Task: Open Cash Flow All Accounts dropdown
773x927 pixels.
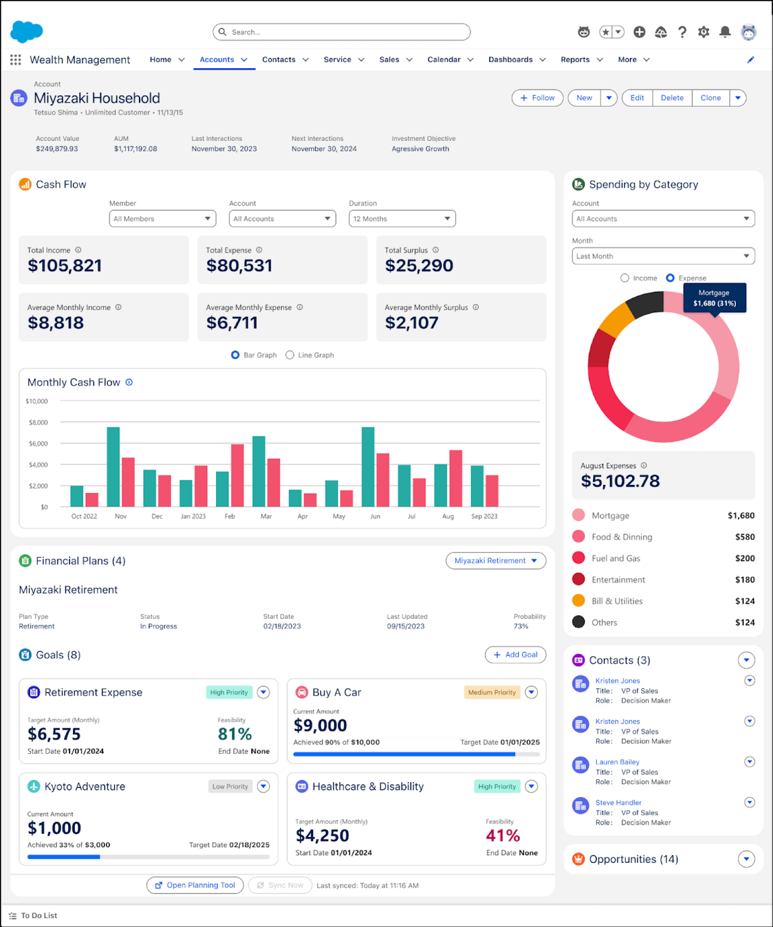Action: [x=283, y=218]
